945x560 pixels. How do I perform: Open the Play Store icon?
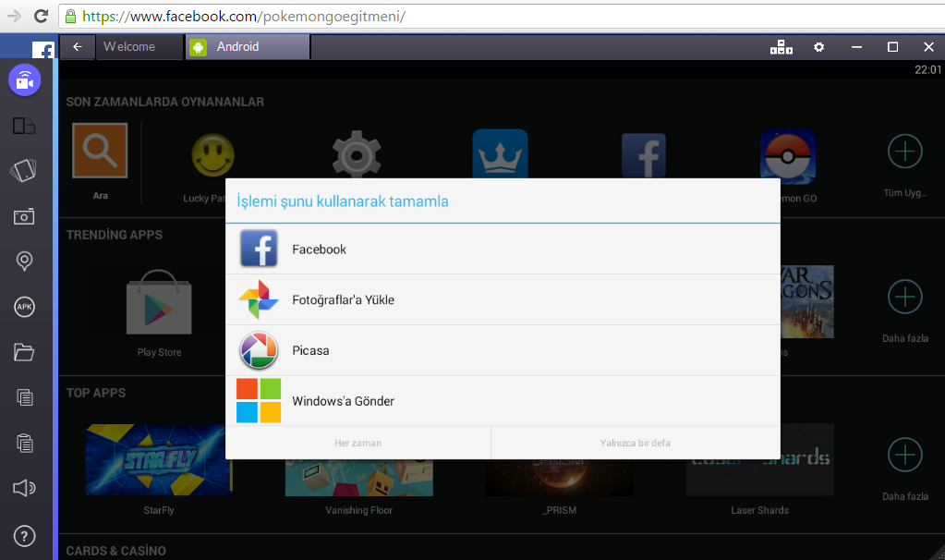point(159,302)
